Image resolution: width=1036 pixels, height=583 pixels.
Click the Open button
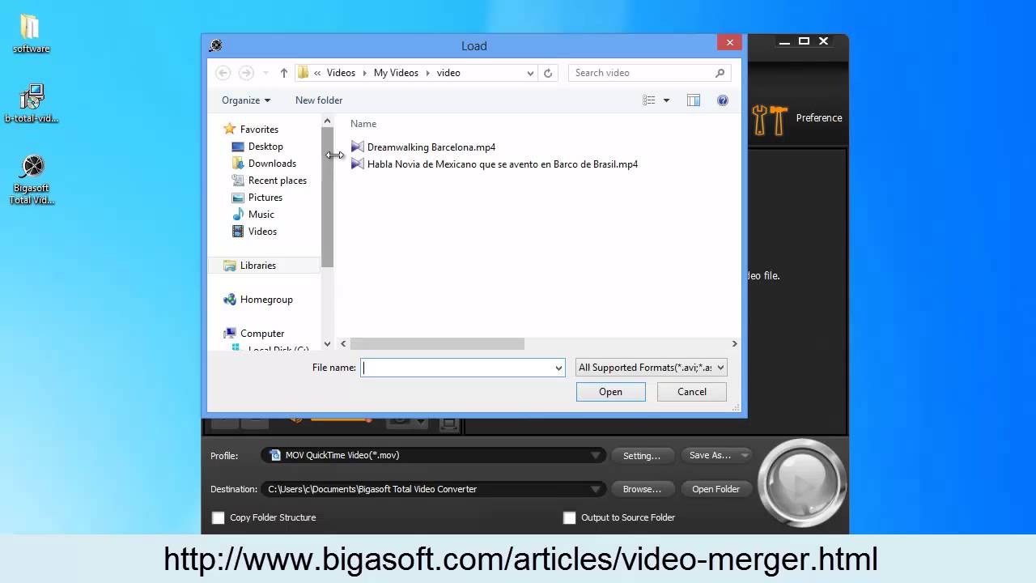611,392
